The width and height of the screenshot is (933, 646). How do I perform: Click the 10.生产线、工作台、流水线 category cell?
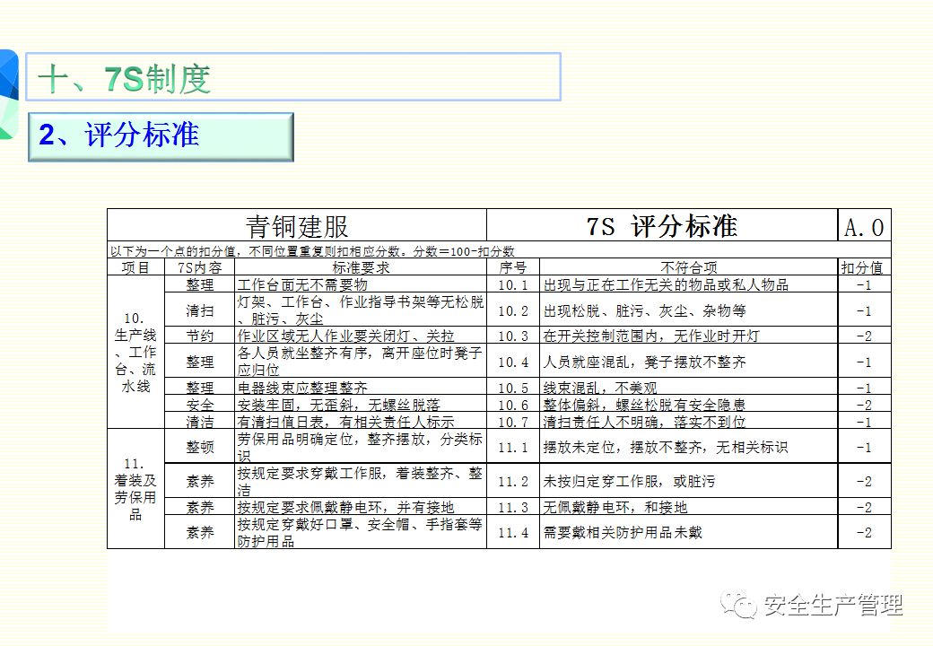click(x=135, y=352)
